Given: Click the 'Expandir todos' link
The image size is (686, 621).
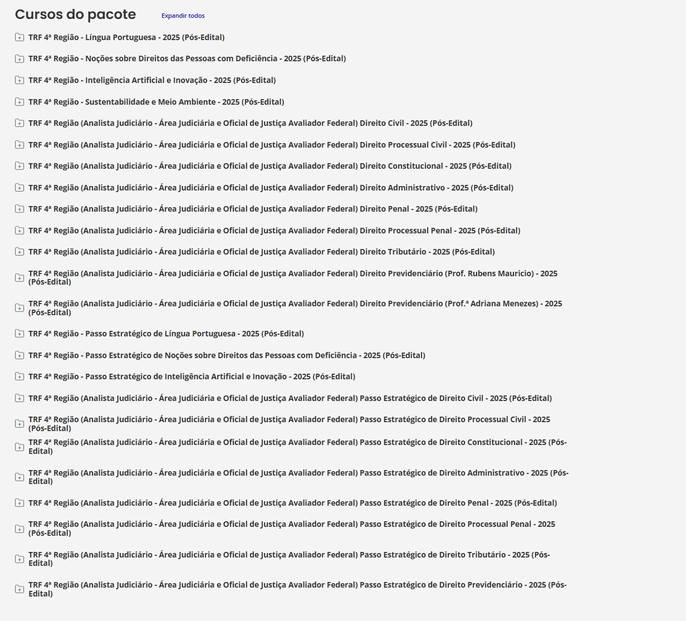Looking at the screenshot, I should (183, 16).
